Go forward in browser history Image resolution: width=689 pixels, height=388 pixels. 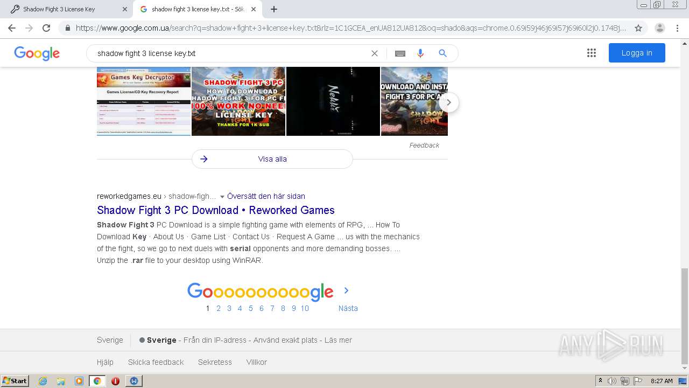[29, 28]
